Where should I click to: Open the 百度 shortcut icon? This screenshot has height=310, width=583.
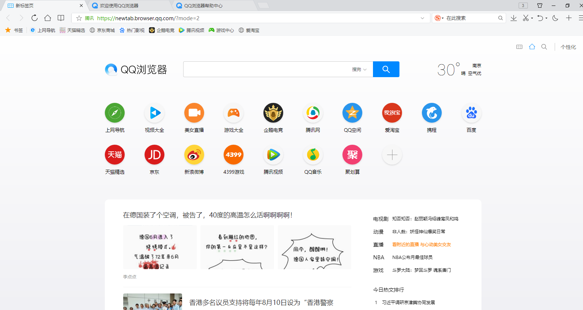[x=471, y=113]
